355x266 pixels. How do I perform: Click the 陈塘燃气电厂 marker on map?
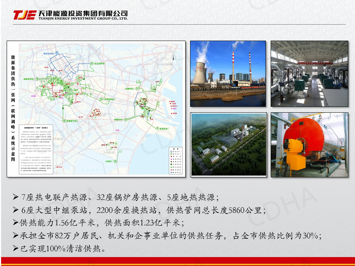coord(65,120)
